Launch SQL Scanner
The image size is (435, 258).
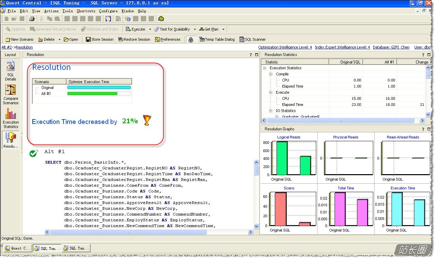point(253,39)
